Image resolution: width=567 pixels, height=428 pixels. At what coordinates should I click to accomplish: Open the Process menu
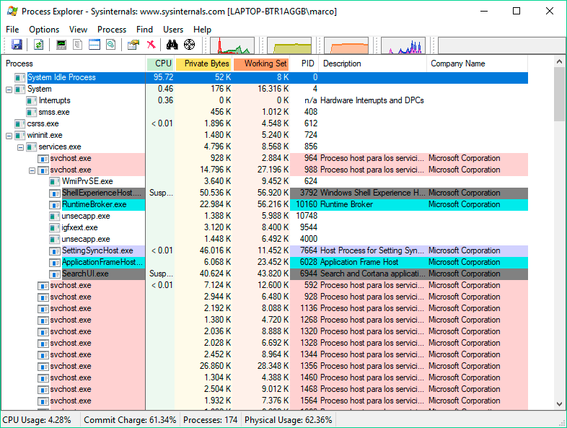(112, 30)
